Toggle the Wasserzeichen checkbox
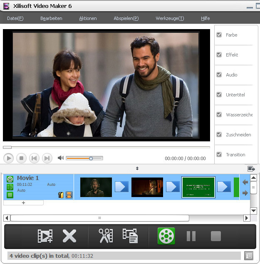 (x=219, y=114)
